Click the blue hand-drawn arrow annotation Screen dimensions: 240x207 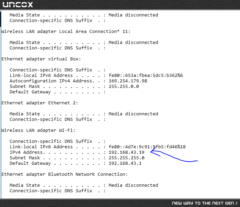pos(174,154)
